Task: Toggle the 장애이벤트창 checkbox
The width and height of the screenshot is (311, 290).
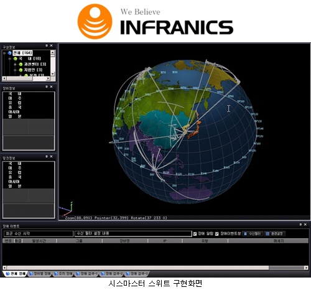Action: click(217, 234)
